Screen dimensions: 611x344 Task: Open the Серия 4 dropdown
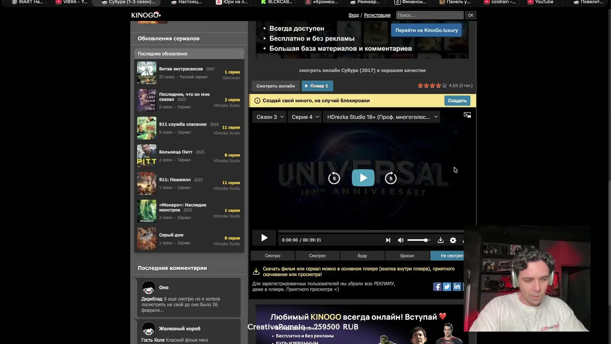point(305,117)
